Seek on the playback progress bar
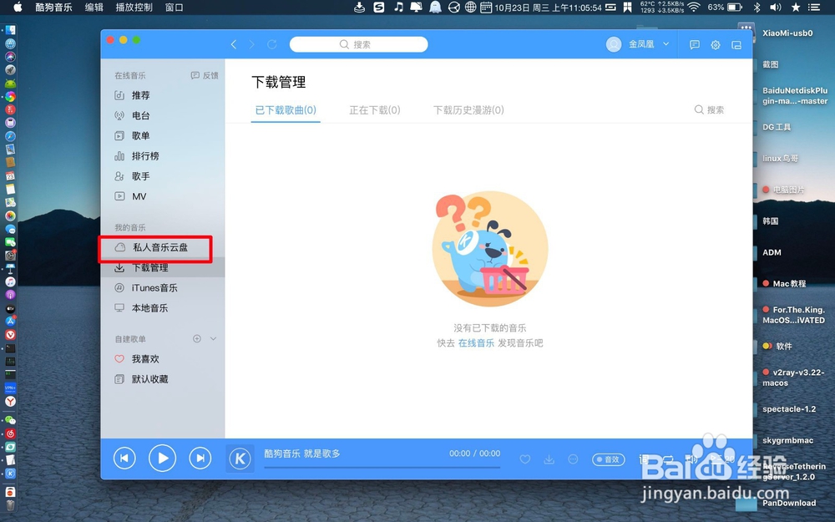Image resolution: width=835 pixels, height=522 pixels. (x=382, y=467)
